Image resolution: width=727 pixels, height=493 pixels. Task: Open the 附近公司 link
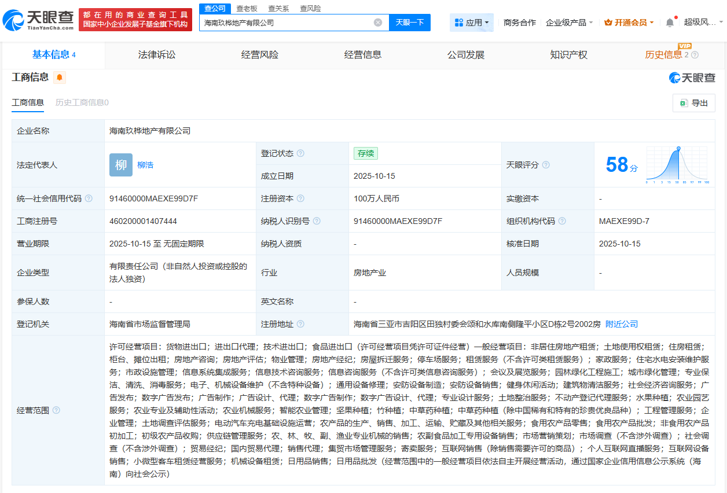pyautogui.click(x=621, y=323)
